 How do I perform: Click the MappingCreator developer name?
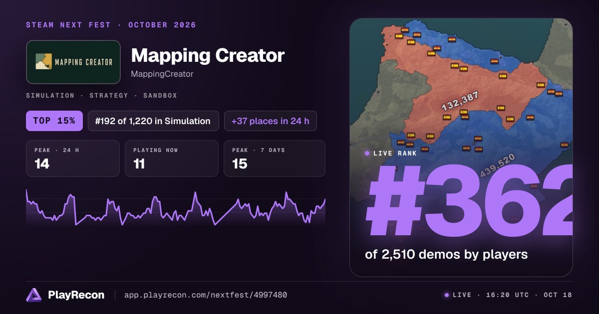coord(162,74)
